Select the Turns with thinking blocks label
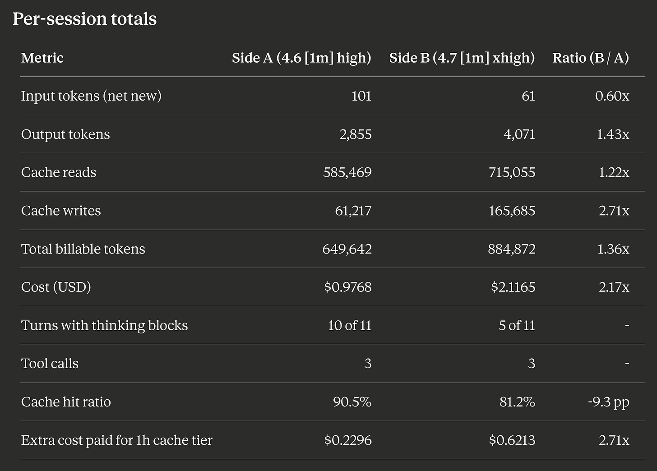Image resolution: width=657 pixels, height=471 pixels. [104, 325]
